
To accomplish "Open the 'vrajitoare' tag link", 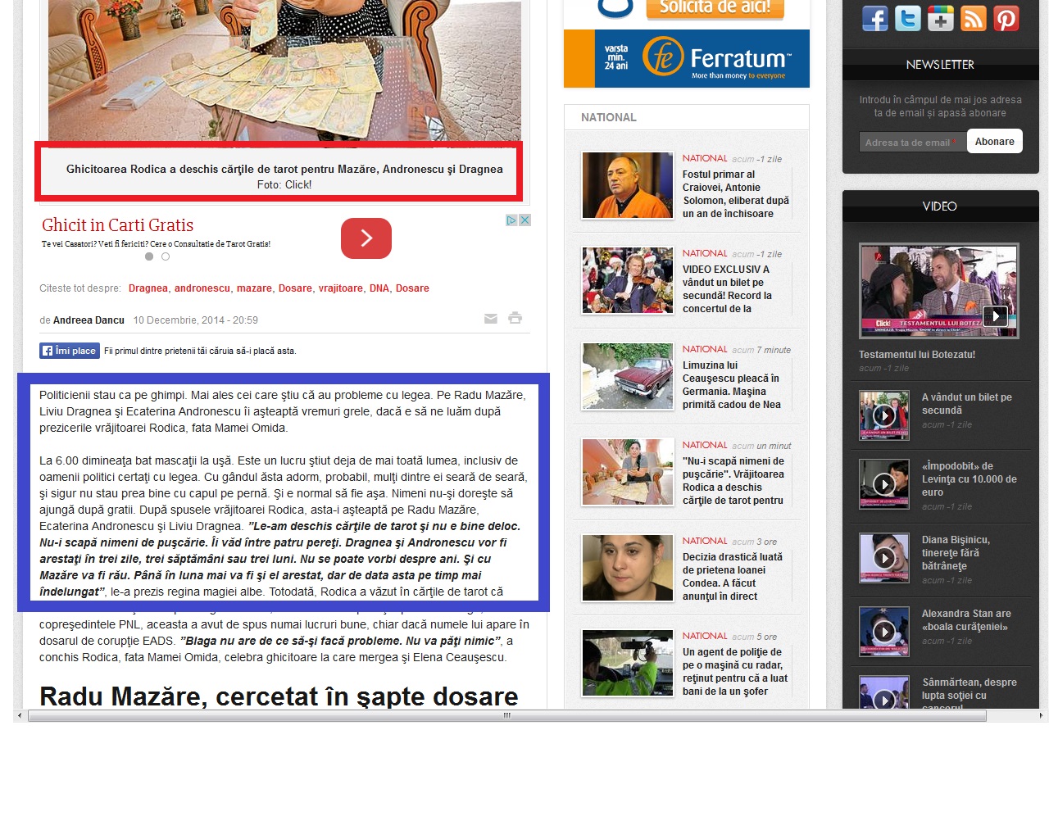I will [x=340, y=288].
